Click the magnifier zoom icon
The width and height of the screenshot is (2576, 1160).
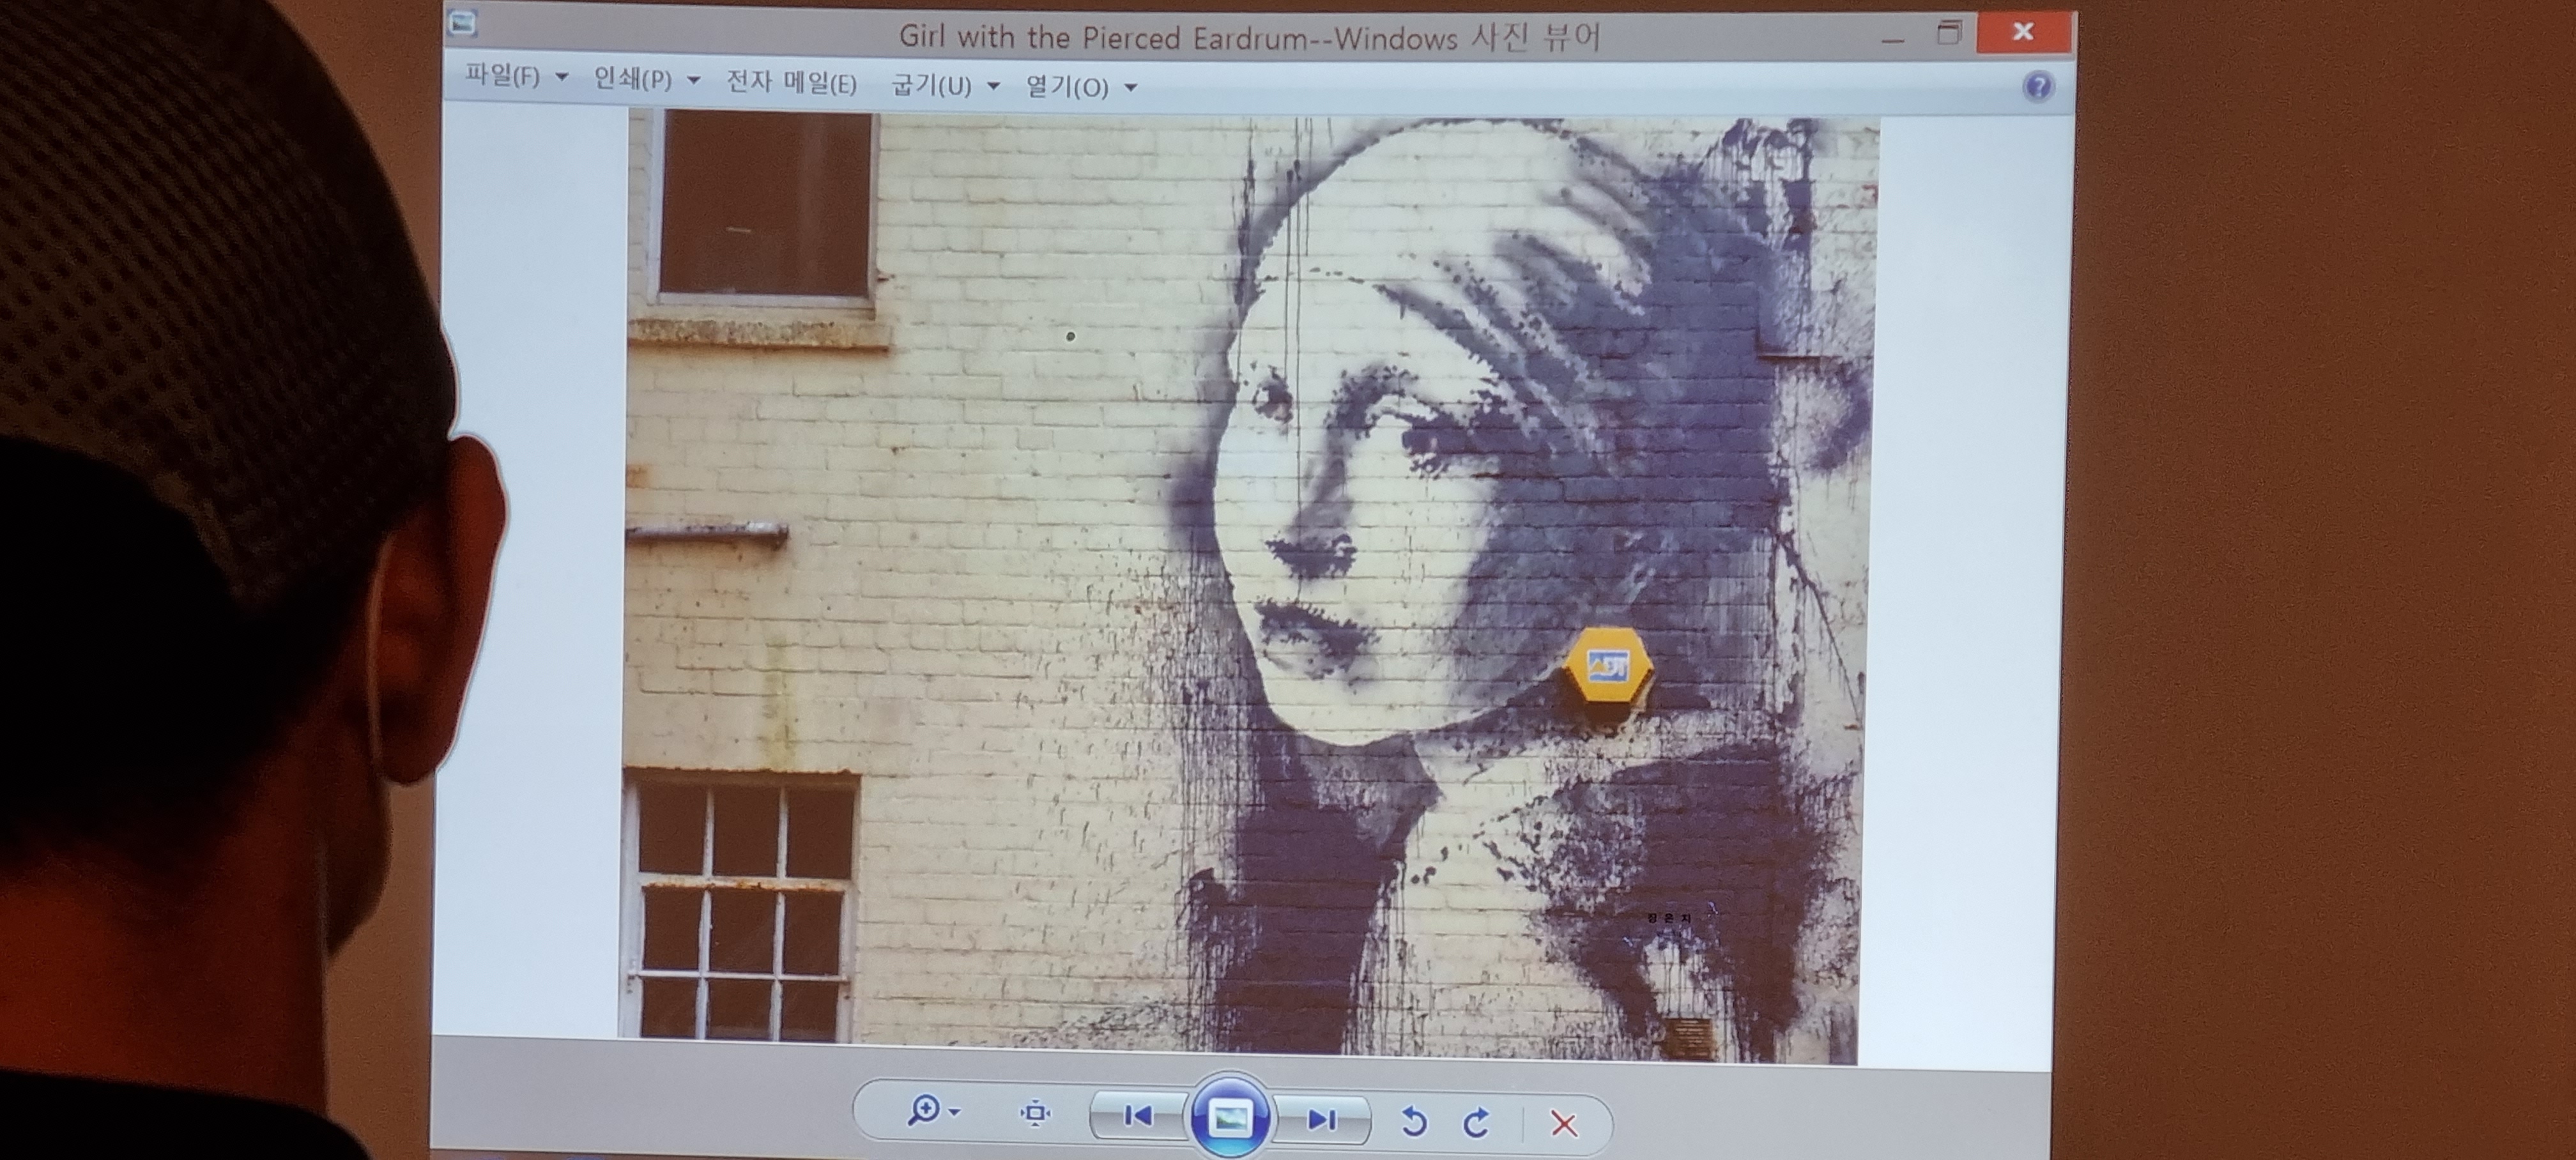coord(923,1110)
